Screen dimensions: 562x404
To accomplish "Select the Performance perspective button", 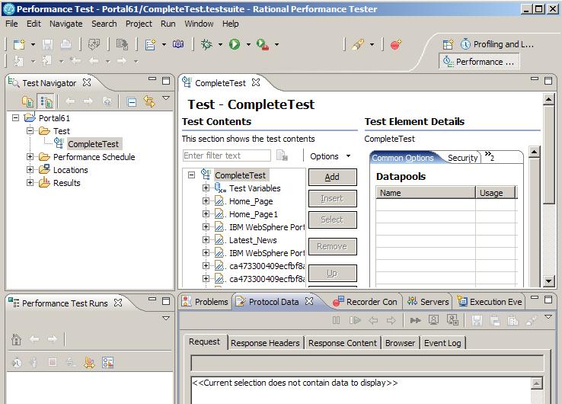I will pyautogui.click(x=479, y=61).
